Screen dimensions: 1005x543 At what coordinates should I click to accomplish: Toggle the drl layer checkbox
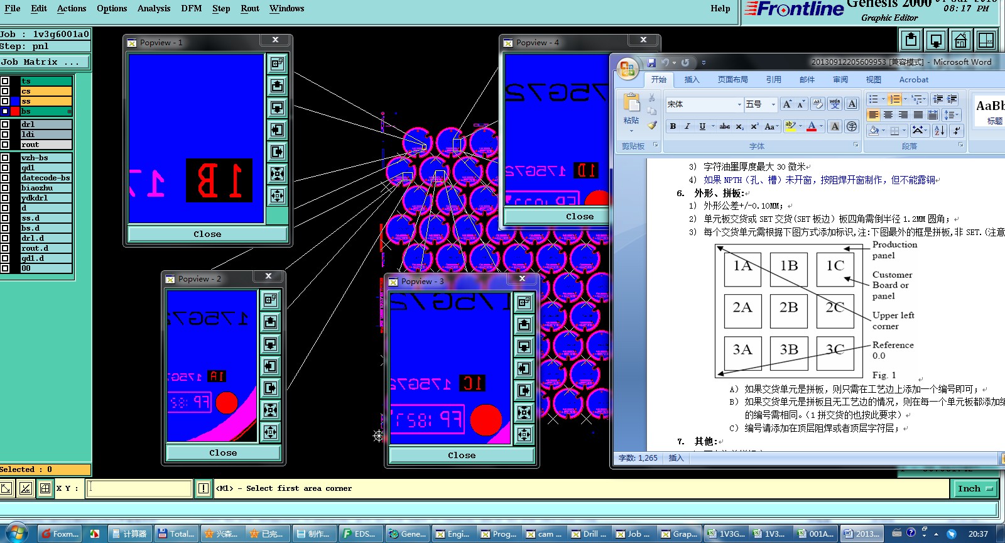click(5, 124)
